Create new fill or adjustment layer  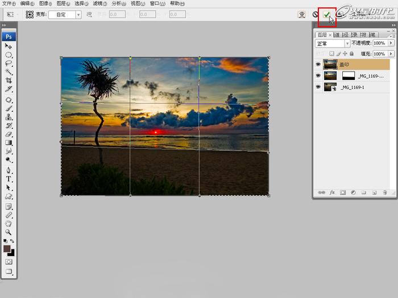(x=353, y=192)
